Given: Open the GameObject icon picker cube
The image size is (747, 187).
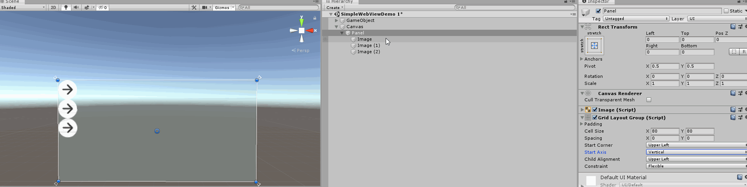Looking at the screenshot, I should tap(586, 12).
